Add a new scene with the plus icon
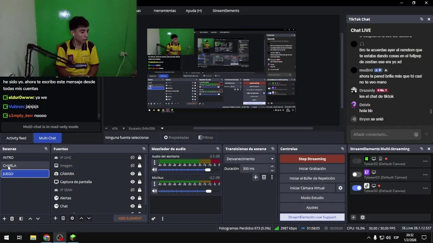The image size is (433, 243). click(4, 219)
